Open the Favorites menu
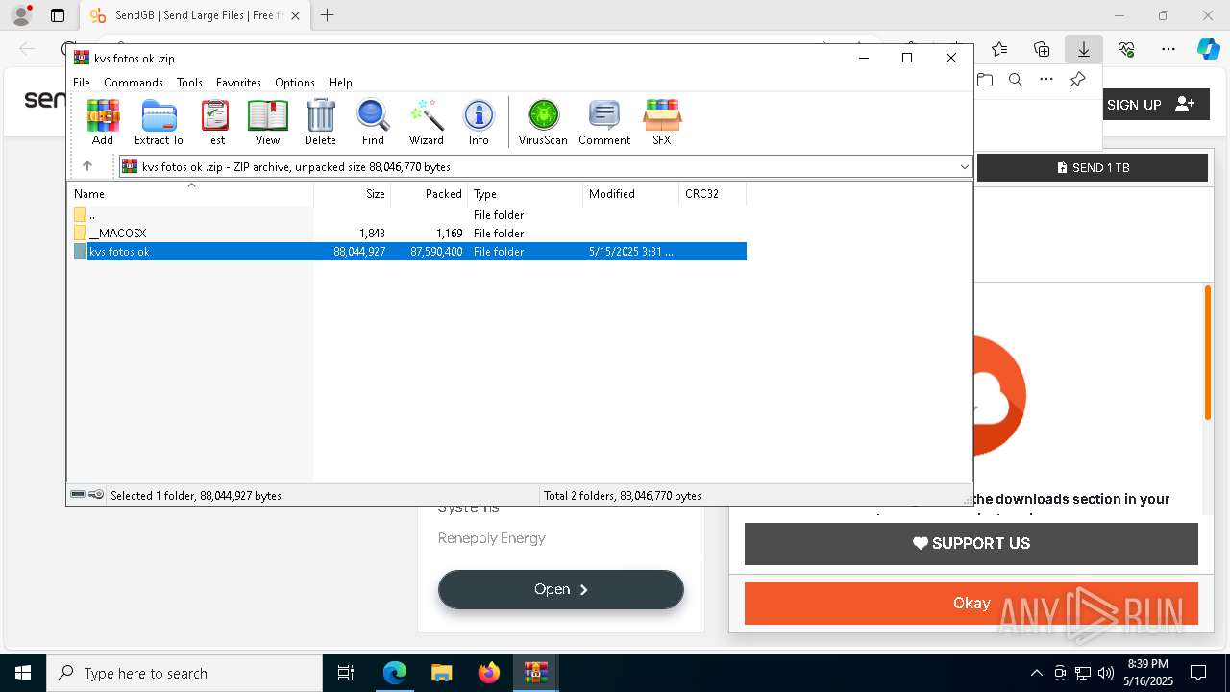 [x=238, y=83]
